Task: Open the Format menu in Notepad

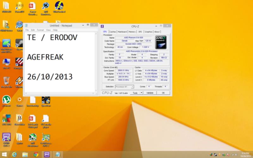Action: tap(40, 30)
